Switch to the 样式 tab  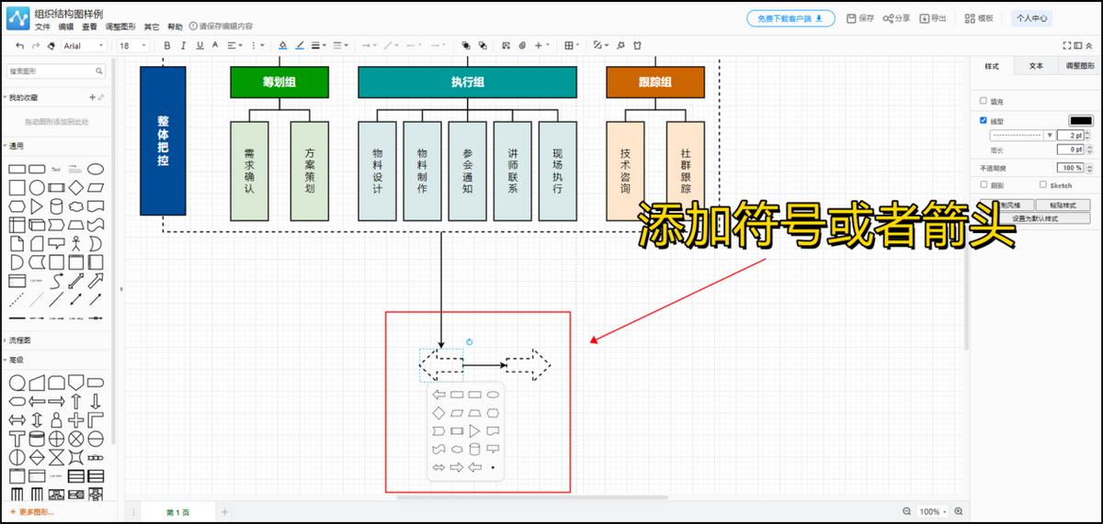(992, 66)
